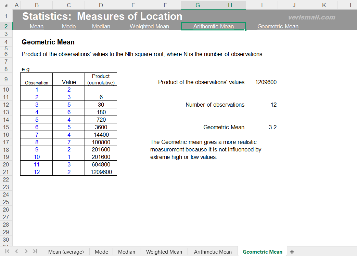The height and width of the screenshot is (256, 357).
Task: Click the Median hyperlink
Action: [x=101, y=26]
